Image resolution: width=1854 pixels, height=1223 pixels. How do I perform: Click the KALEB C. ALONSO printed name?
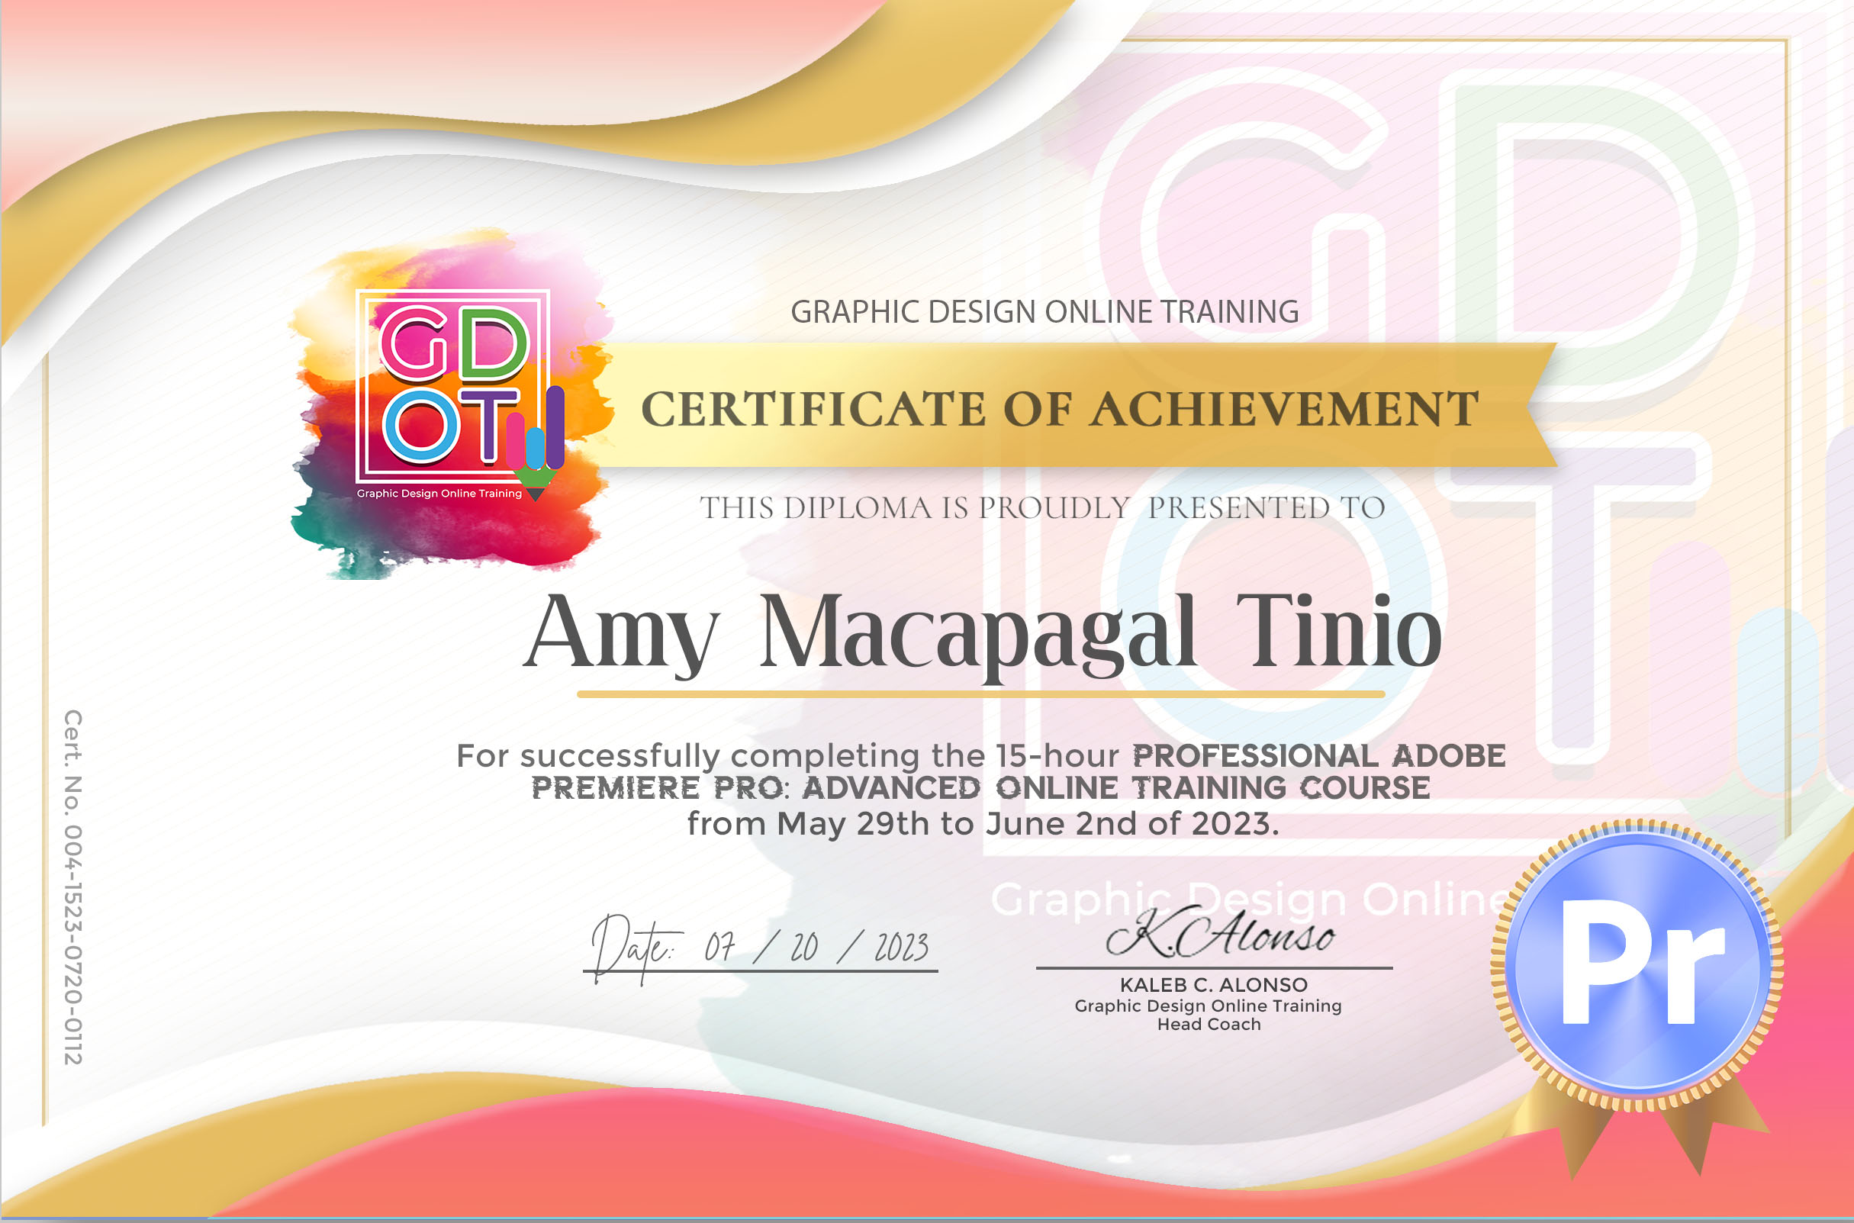coord(1213,985)
